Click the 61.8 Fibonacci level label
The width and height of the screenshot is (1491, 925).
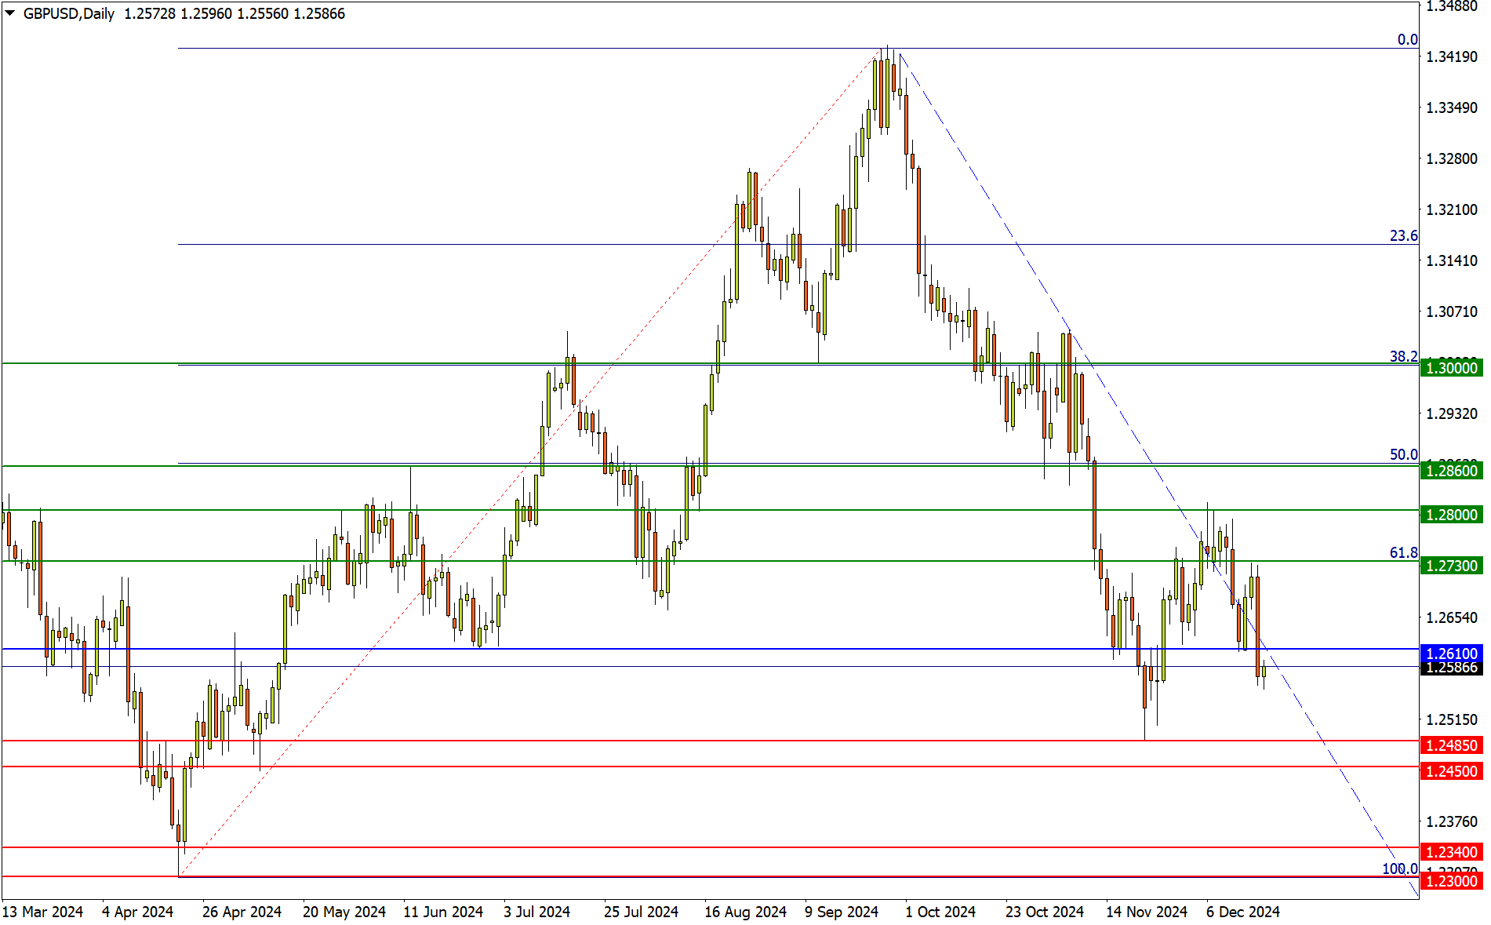click(x=1403, y=553)
